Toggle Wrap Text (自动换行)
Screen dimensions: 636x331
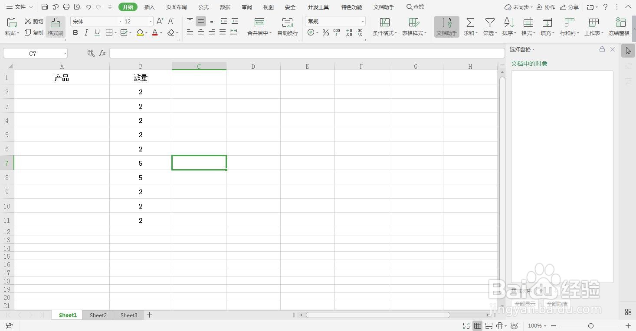288,27
